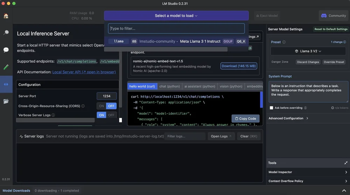Click the Open Logs button

(x=221, y=136)
